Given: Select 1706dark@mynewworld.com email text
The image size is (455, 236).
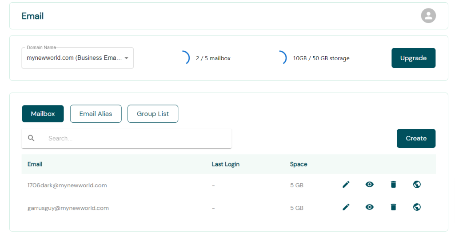Looking at the screenshot, I should tap(67, 186).
